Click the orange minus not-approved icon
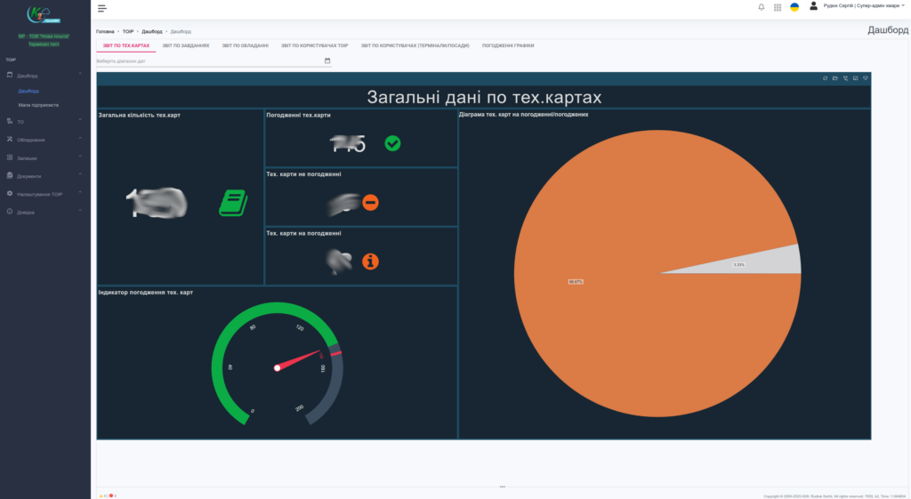Screen dimensions: 911x499 click(x=370, y=203)
